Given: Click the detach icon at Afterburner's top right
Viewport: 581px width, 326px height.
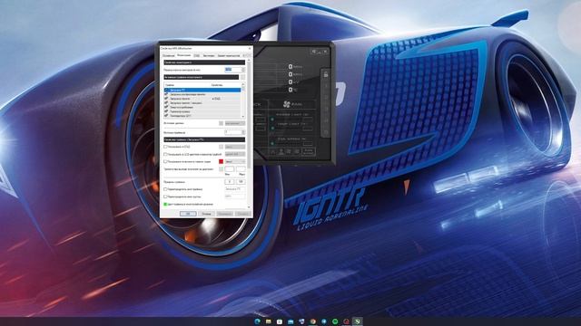Looking at the screenshot, I should click(x=314, y=52).
